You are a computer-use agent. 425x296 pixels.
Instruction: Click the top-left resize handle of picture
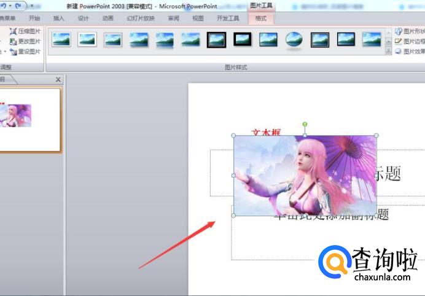tap(233, 135)
